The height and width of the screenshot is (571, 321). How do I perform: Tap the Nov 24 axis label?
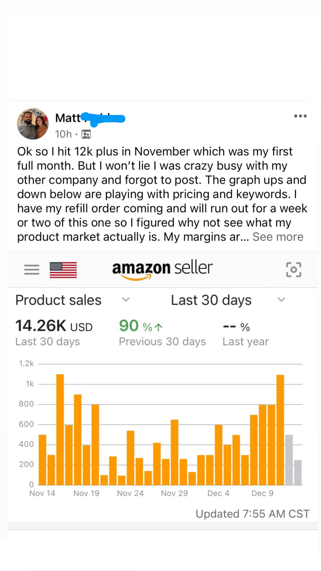point(130,493)
